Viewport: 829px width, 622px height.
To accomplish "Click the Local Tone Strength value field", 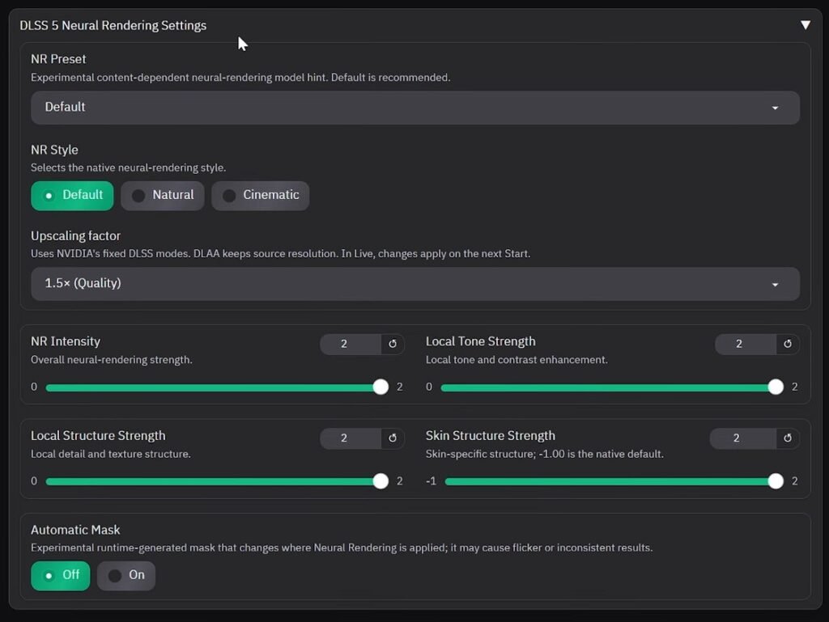I will tap(746, 344).
